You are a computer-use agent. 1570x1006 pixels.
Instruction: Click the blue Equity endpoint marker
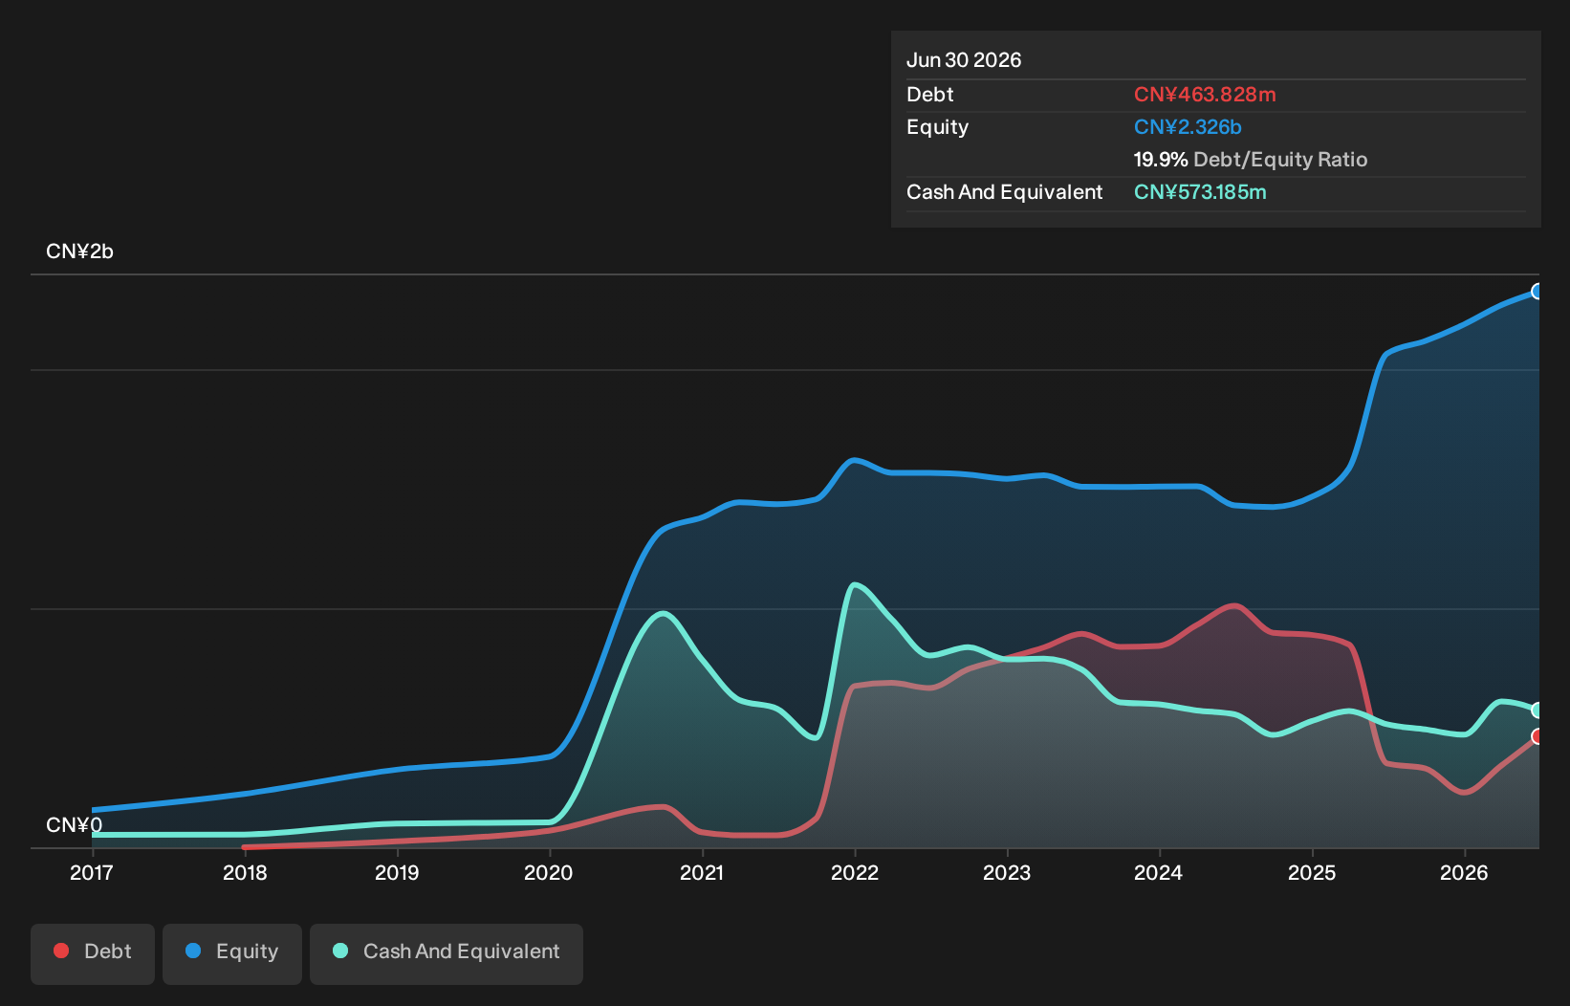(1537, 292)
